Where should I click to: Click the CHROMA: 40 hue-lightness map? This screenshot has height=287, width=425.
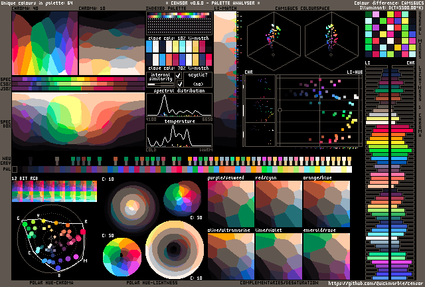coord(44,43)
